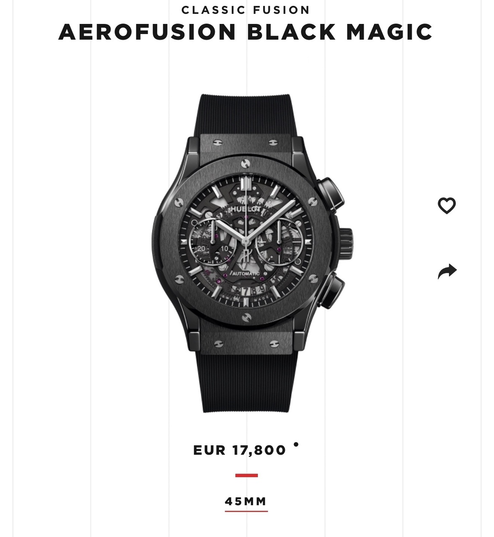The height and width of the screenshot is (537, 494).
Task: Click the upper chronograph pusher
Action: coord(331,194)
